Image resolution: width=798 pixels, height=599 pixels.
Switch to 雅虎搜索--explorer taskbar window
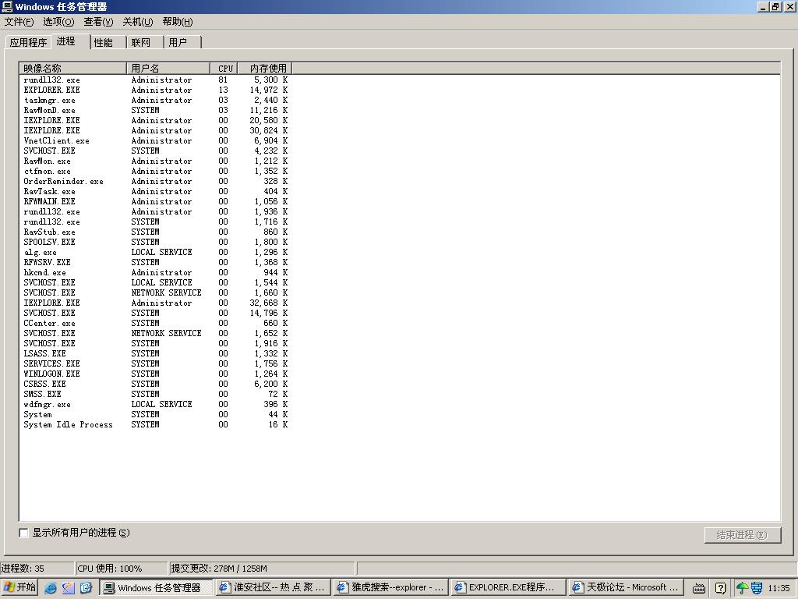point(391,587)
